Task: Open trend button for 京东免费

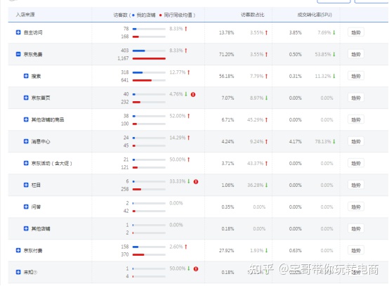Action: [x=356, y=54]
